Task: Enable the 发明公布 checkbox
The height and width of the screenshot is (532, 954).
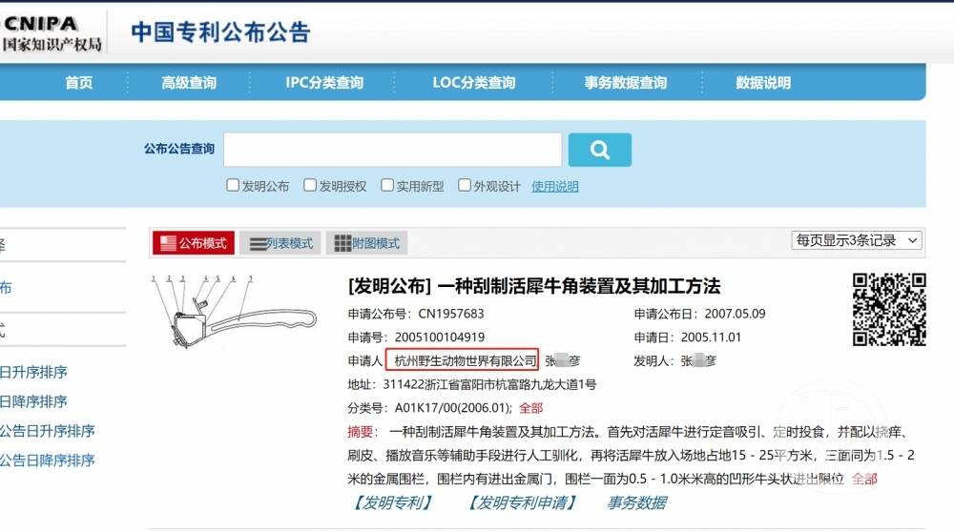Action: click(x=233, y=186)
